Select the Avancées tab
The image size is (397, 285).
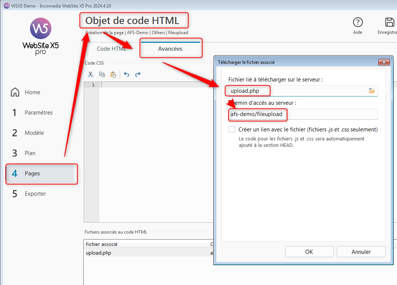[x=170, y=49]
